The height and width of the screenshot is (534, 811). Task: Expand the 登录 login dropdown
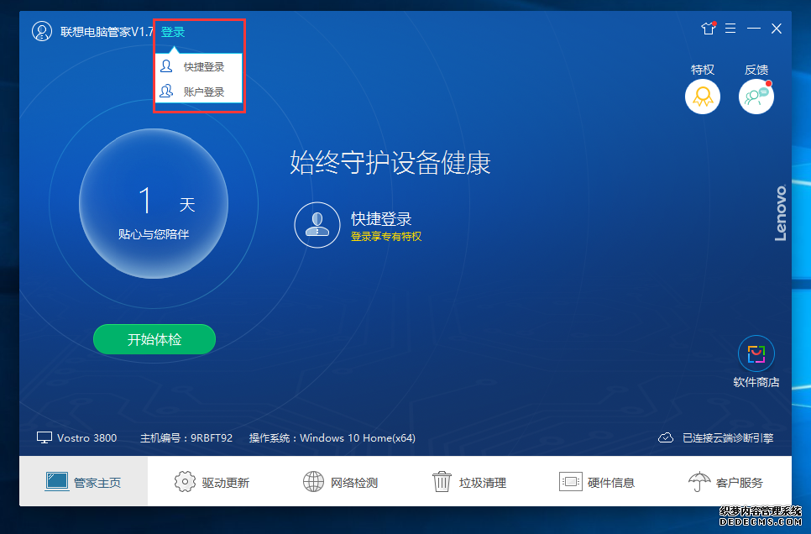(x=173, y=32)
